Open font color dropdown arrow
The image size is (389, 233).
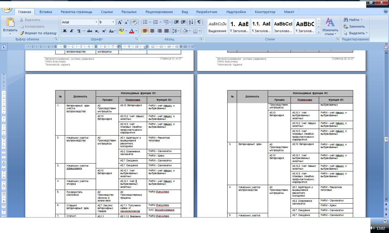point(136,31)
